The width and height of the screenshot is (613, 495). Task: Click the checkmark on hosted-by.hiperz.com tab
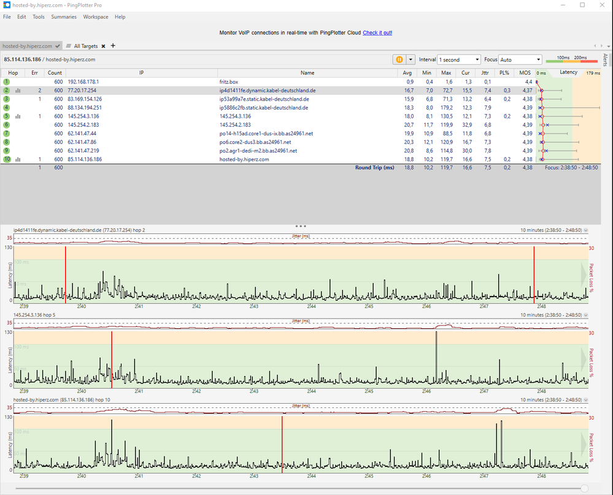[58, 46]
